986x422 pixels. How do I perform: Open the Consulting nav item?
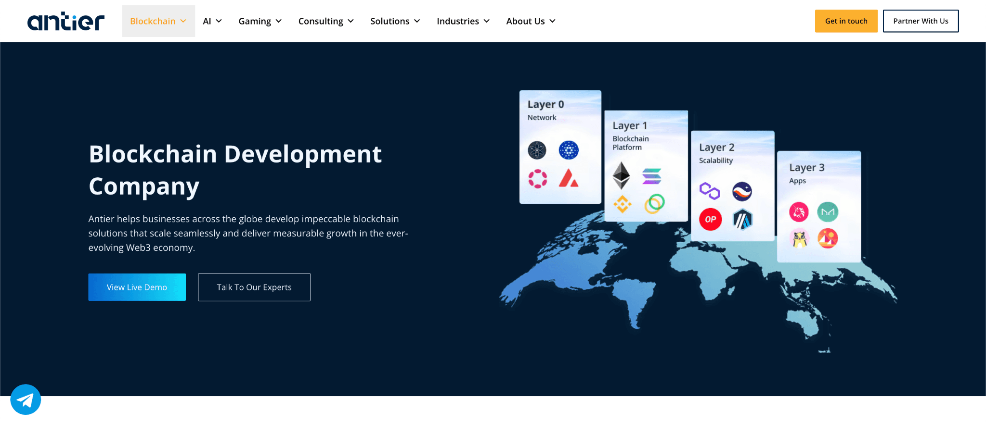326,21
